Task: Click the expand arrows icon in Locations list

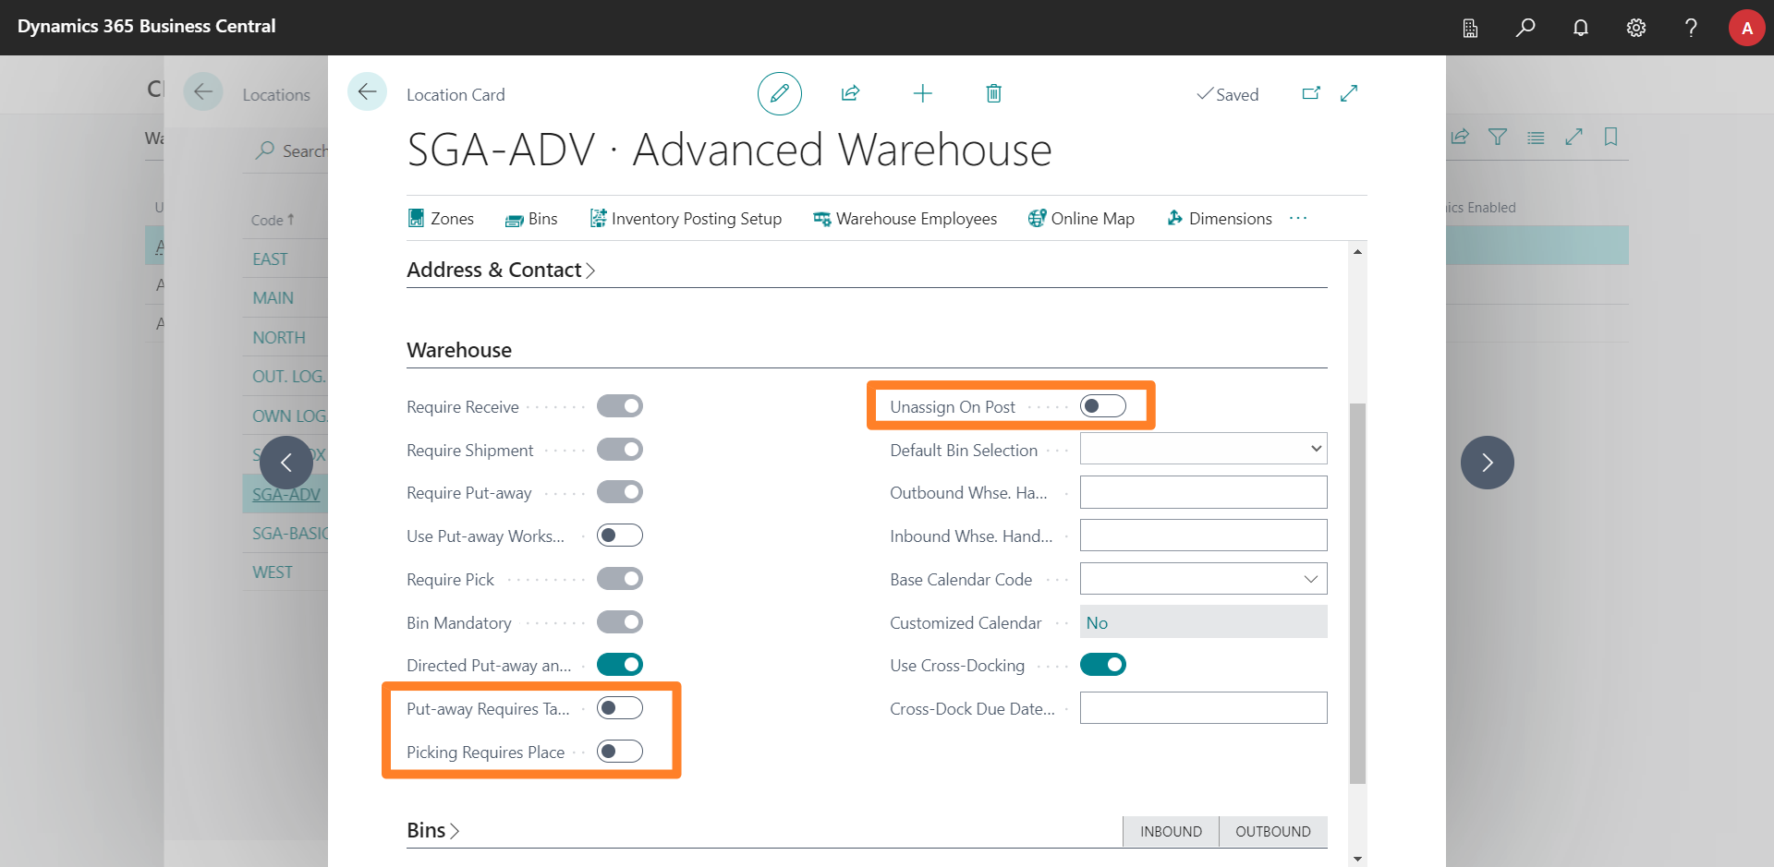Action: 1574,137
